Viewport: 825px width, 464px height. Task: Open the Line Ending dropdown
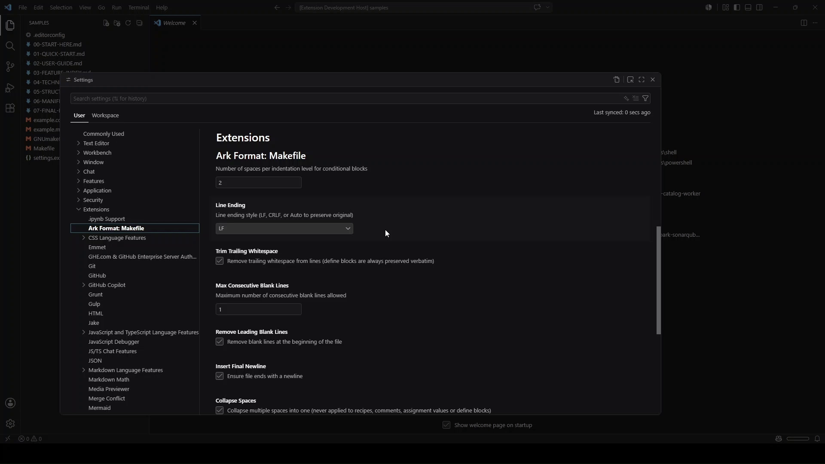click(284, 229)
